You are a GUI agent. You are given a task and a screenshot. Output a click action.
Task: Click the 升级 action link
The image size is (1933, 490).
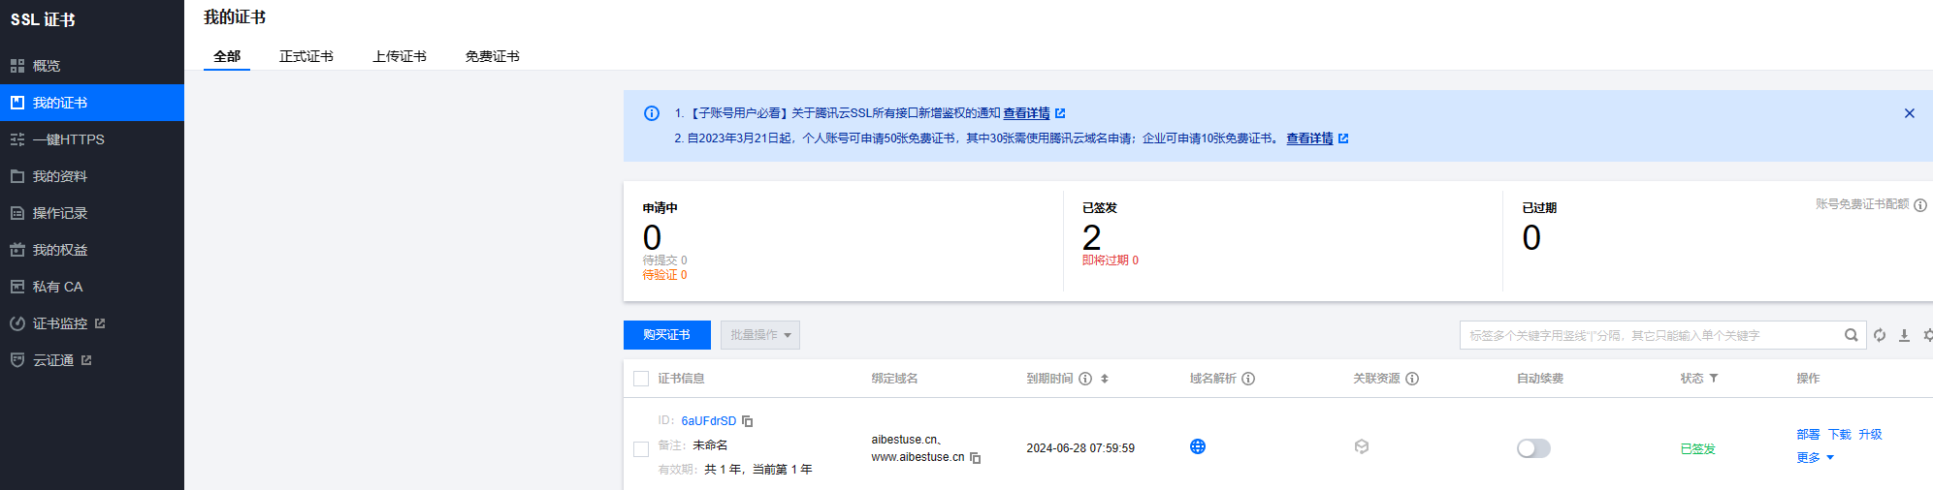1870,435
